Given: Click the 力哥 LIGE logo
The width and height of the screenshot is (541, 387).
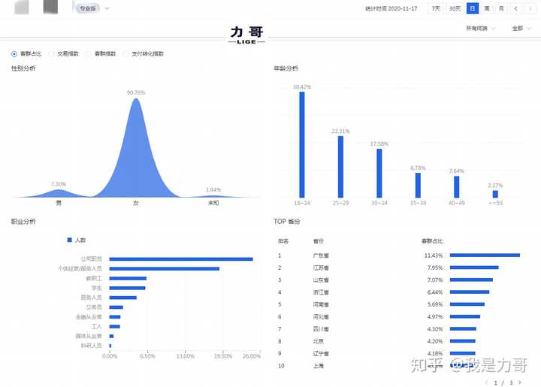Looking at the screenshot, I should pyautogui.click(x=247, y=34).
